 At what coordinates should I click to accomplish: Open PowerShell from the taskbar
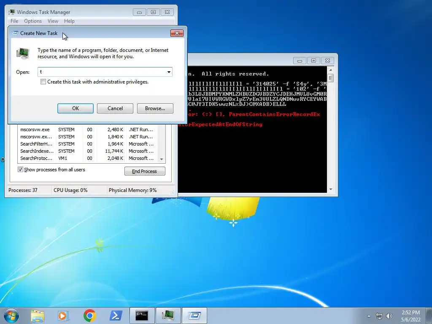click(116, 316)
